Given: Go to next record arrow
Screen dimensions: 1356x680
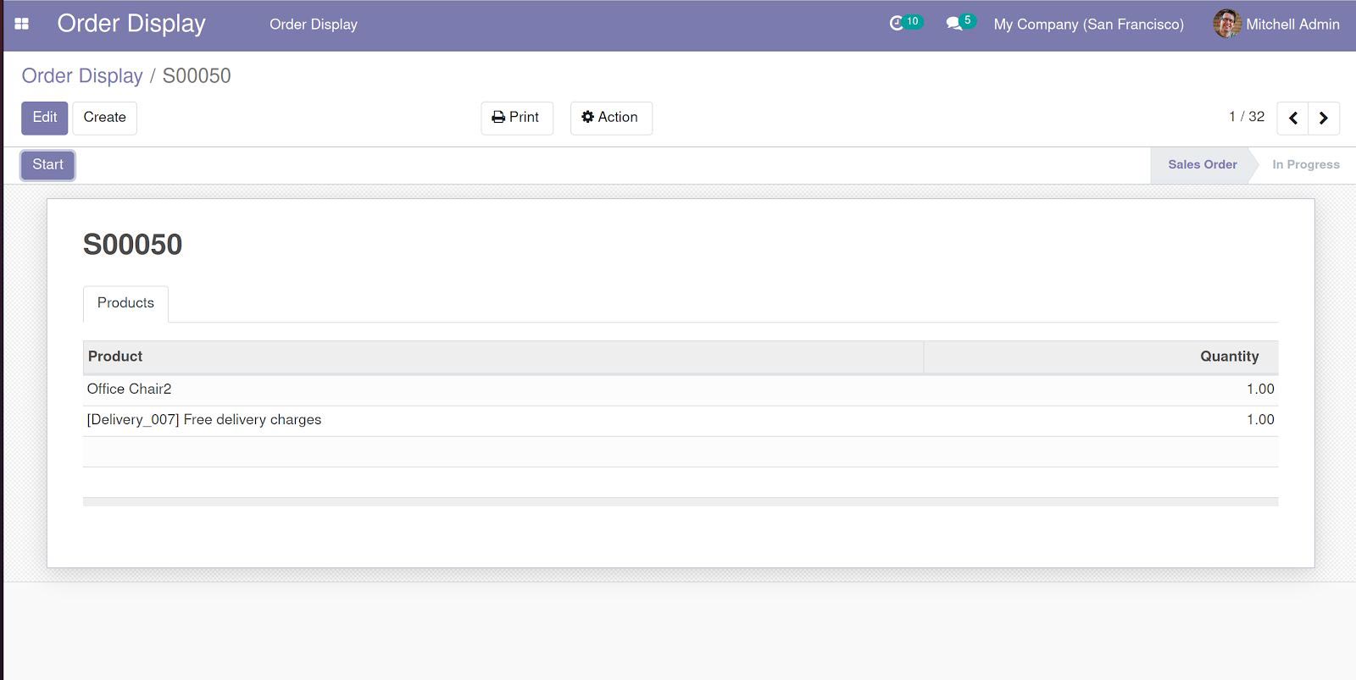Looking at the screenshot, I should click(x=1324, y=118).
